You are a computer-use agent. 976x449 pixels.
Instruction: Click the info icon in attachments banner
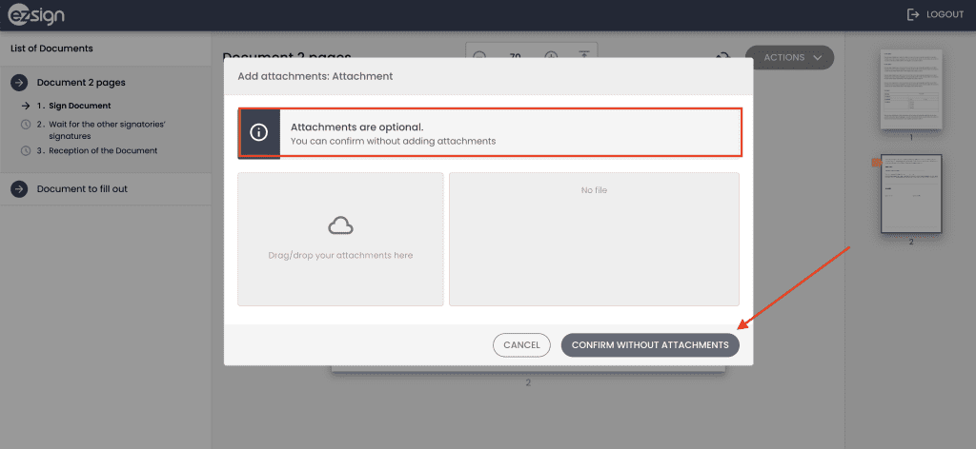[x=258, y=132]
